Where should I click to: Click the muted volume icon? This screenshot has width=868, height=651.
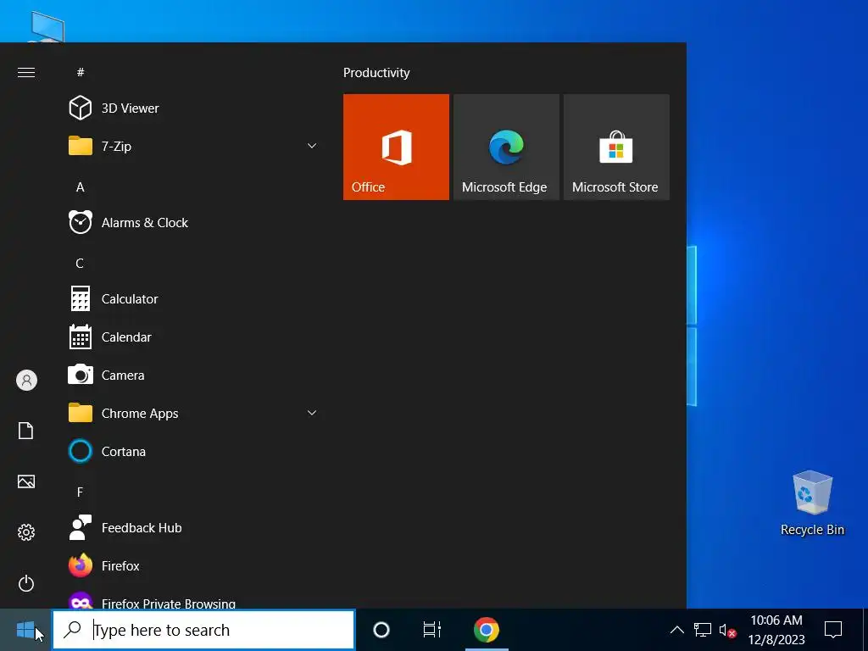727,631
